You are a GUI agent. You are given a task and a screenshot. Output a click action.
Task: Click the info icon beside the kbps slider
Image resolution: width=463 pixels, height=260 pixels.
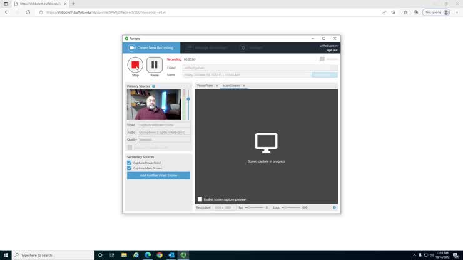[334, 207]
